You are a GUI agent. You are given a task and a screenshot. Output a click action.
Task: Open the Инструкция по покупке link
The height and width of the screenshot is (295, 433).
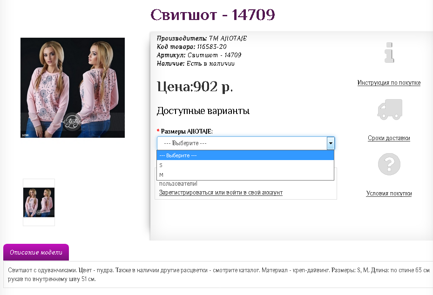(x=389, y=83)
